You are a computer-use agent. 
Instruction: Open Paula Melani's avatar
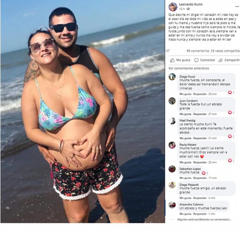[x=172, y=145]
